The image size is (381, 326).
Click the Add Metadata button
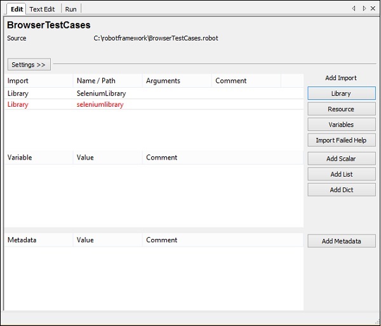(341, 241)
